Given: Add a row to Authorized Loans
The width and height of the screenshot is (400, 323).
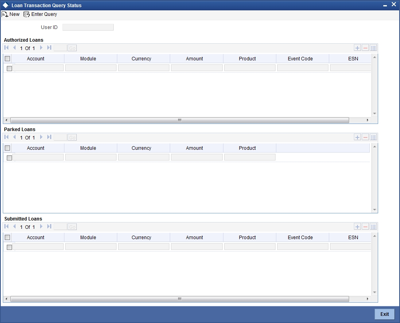Looking at the screenshot, I should click(357, 48).
